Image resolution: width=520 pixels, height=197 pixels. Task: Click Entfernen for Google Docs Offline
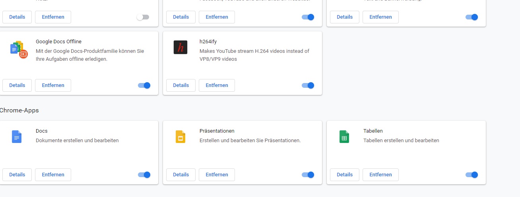(53, 85)
